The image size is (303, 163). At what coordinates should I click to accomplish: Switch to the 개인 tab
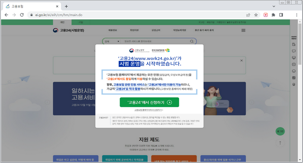coord(62,22)
